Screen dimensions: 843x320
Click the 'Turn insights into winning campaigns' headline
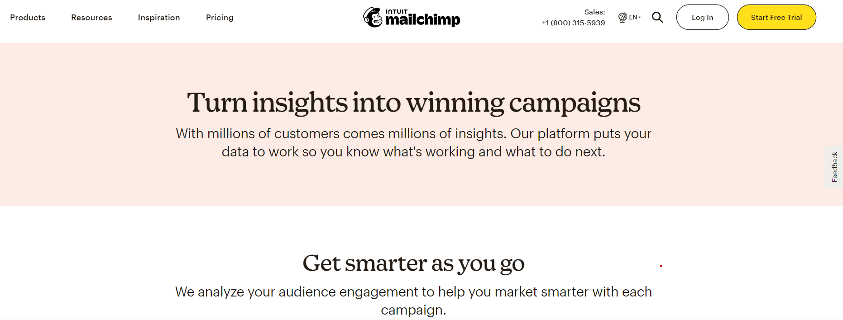(413, 103)
